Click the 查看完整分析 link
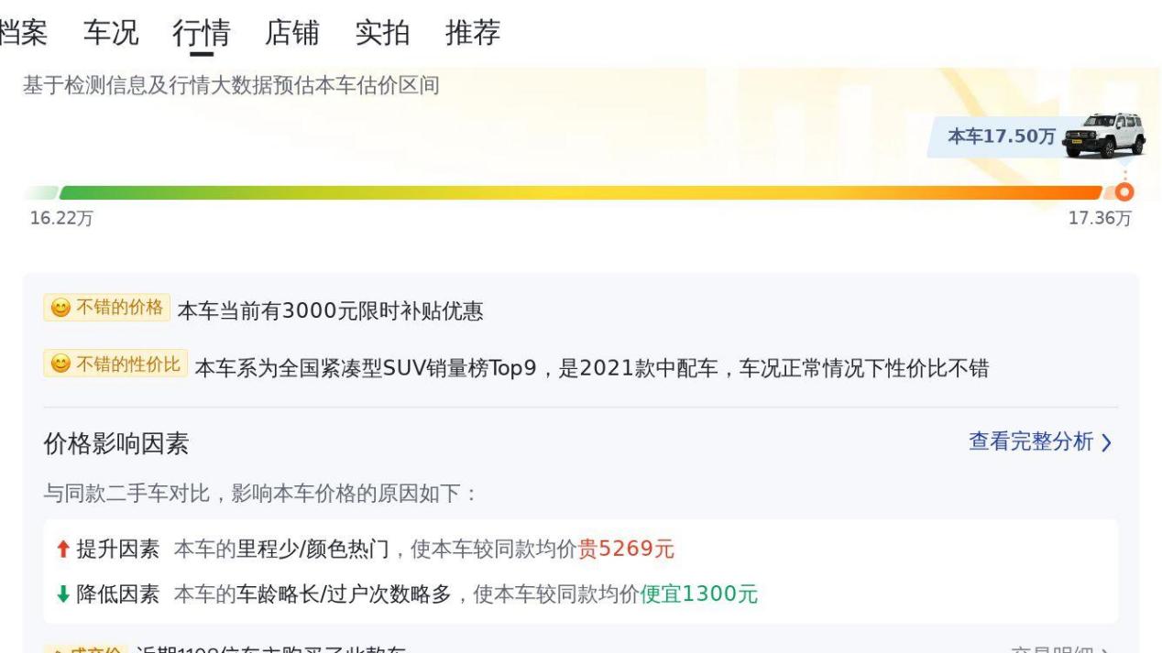 pos(1031,441)
